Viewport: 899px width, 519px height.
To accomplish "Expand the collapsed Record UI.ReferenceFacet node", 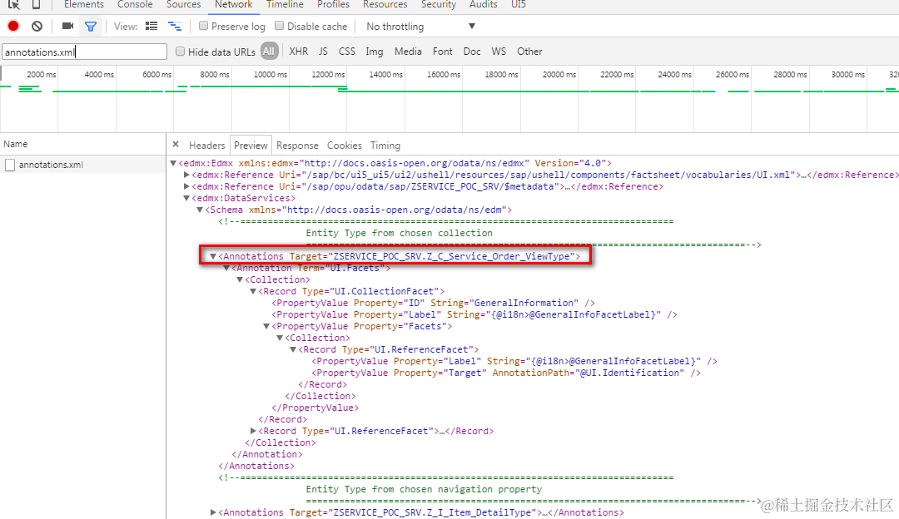I will point(253,431).
